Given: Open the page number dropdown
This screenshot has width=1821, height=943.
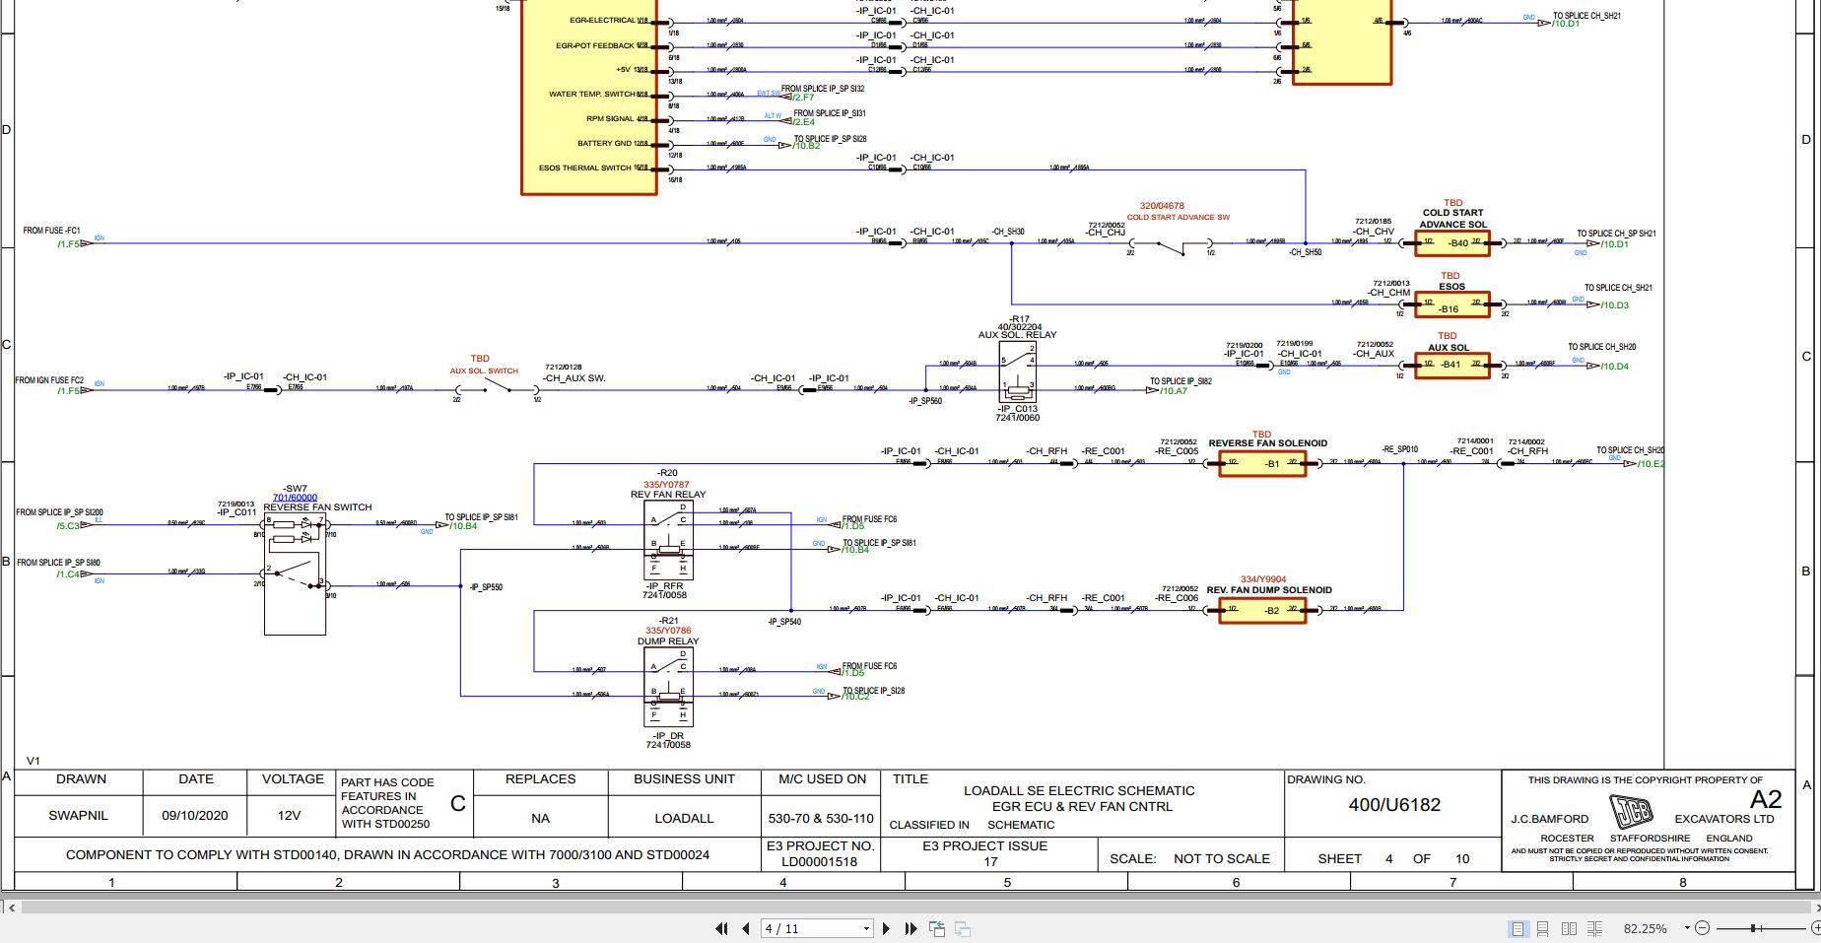Looking at the screenshot, I should 866,928.
